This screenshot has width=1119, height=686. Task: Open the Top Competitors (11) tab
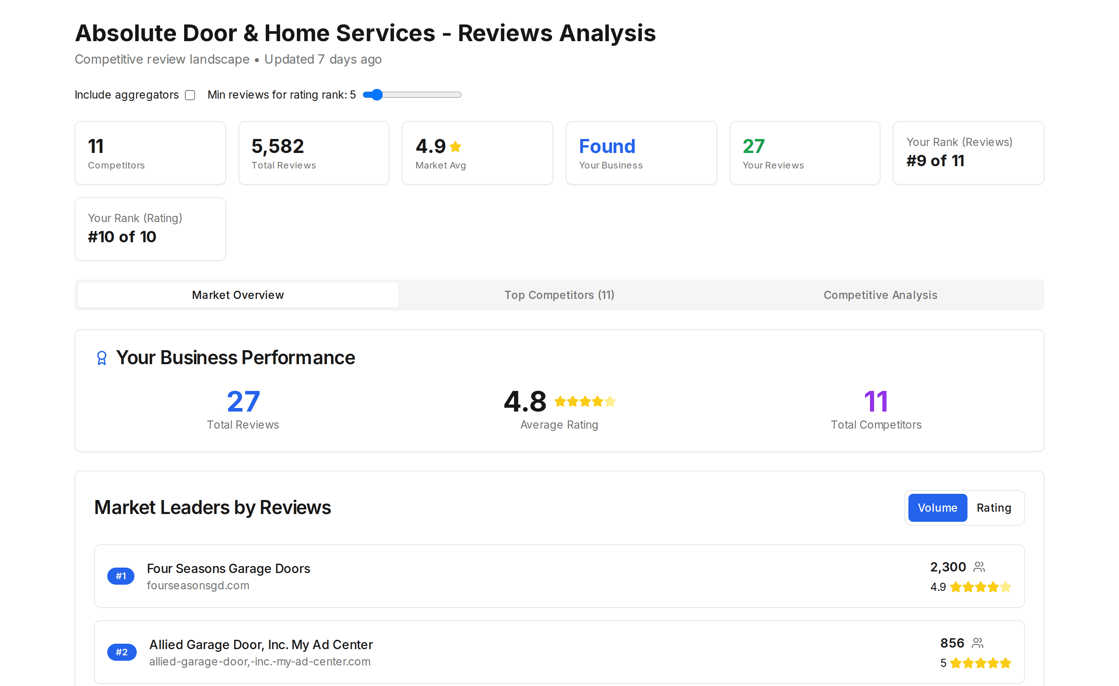pos(559,295)
